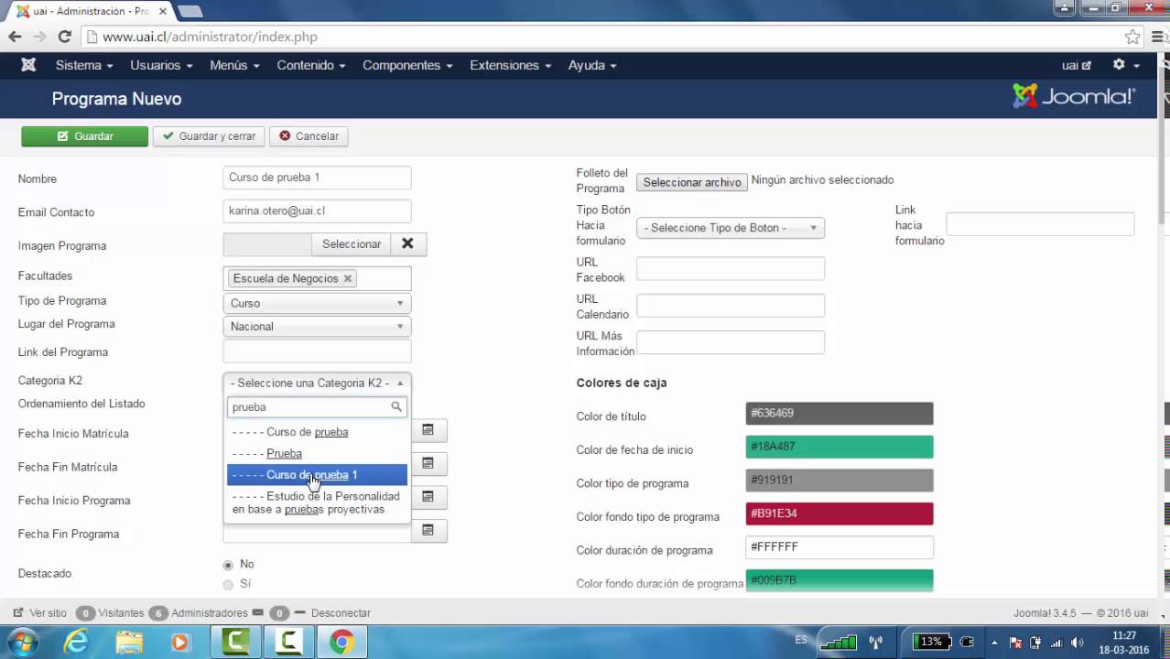Image resolution: width=1170 pixels, height=659 pixels.
Task: Open the settings gear menu
Action: (1125, 65)
